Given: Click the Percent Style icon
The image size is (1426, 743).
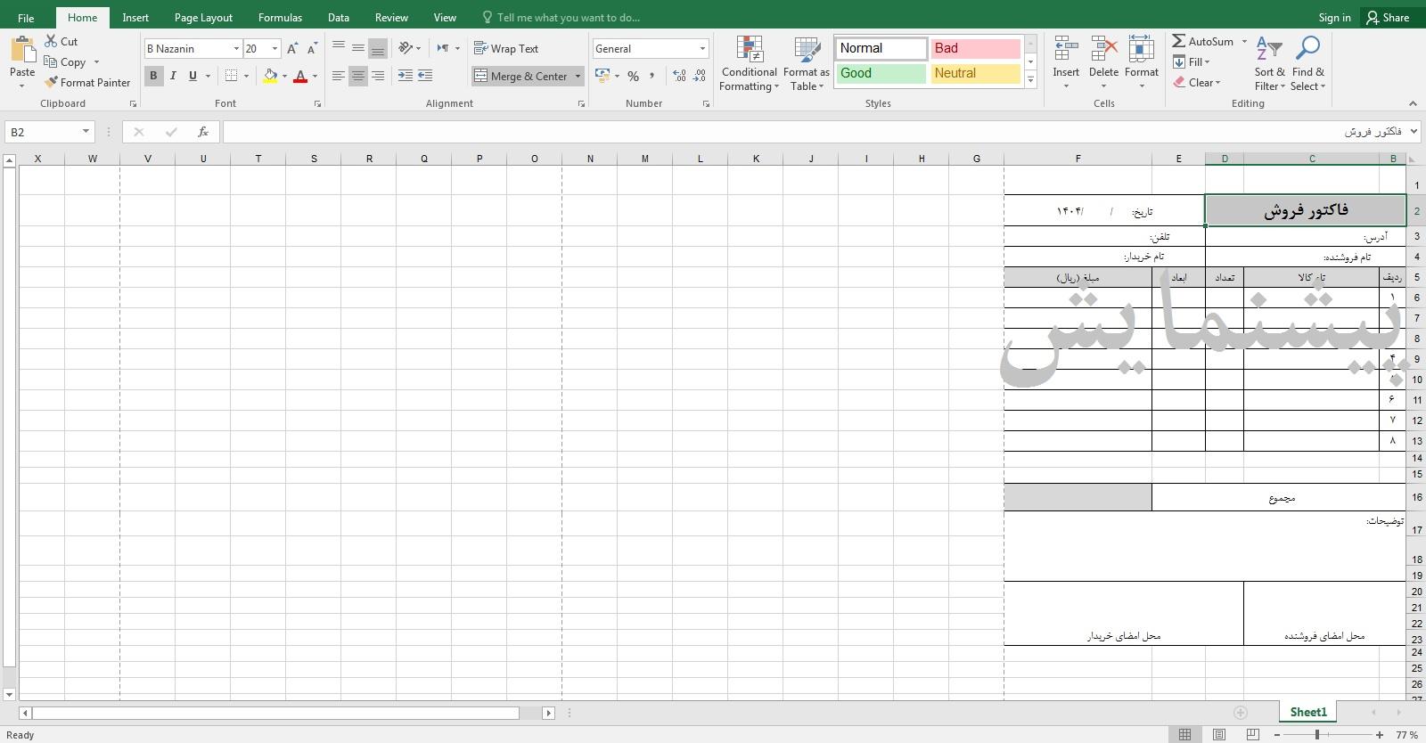Looking at the screenshot, I should tap(633, 77).
